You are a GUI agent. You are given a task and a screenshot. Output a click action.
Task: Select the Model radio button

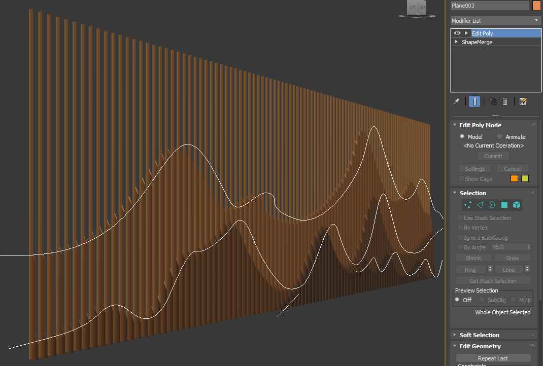[x=462, y=136]
